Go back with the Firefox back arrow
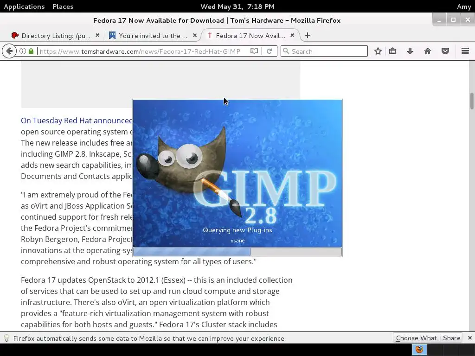Viewport: 475px width, 356px height. click(x=9, y=51)
